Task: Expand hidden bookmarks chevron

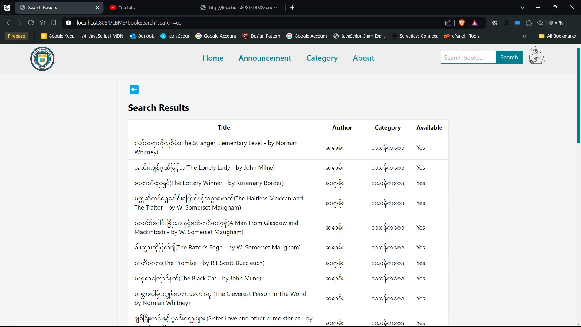Action: tap(524, 36)
